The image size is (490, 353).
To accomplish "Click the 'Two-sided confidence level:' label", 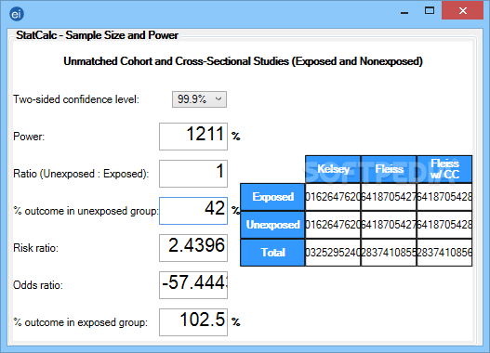I will point(76,99).
